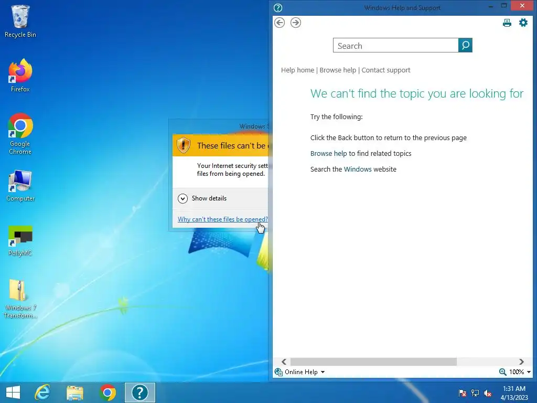
Task: Select the PollyMC desktop shortcut
Action: [x=20, y=241]
